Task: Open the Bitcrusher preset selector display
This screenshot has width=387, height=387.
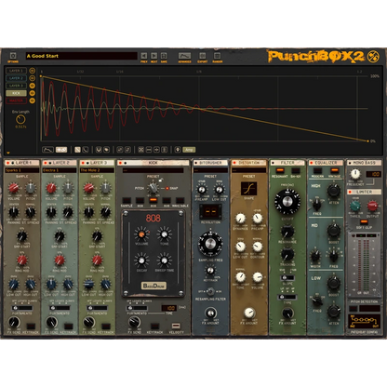Action: (210, 170)
